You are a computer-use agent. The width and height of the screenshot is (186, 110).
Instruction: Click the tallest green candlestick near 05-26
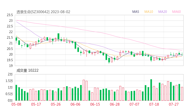(58, 36)
